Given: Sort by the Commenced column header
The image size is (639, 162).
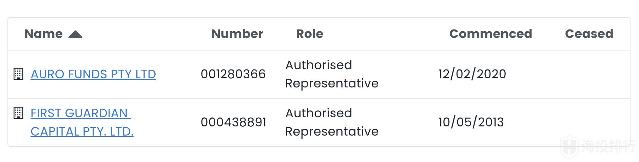Looking at the screenshot, I should click(x=490, y=34).
